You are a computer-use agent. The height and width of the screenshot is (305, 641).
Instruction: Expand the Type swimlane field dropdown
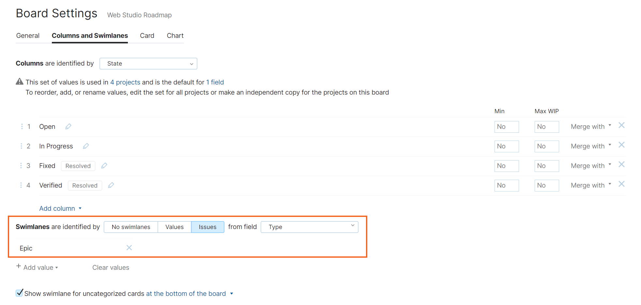coord(309,227)
